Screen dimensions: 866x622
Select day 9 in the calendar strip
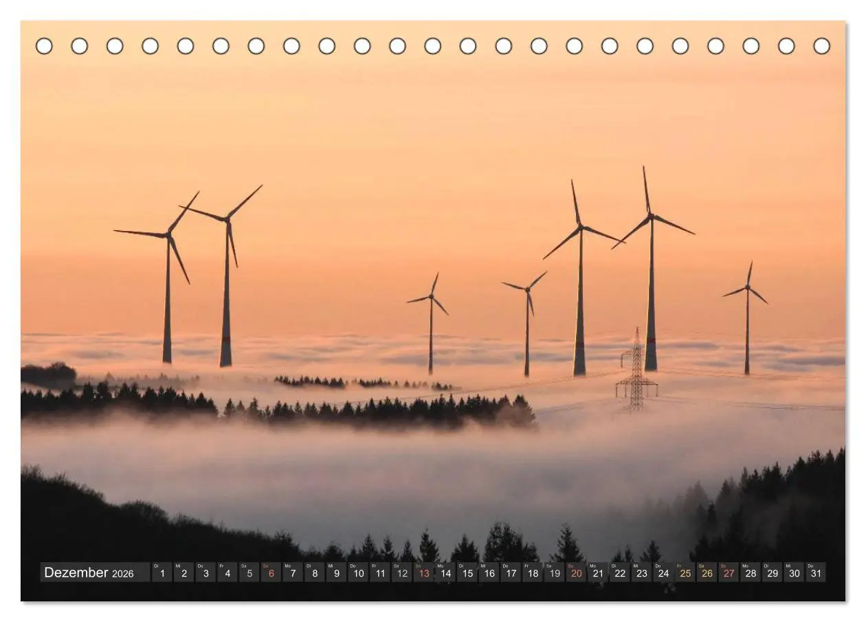click(336, 573)
